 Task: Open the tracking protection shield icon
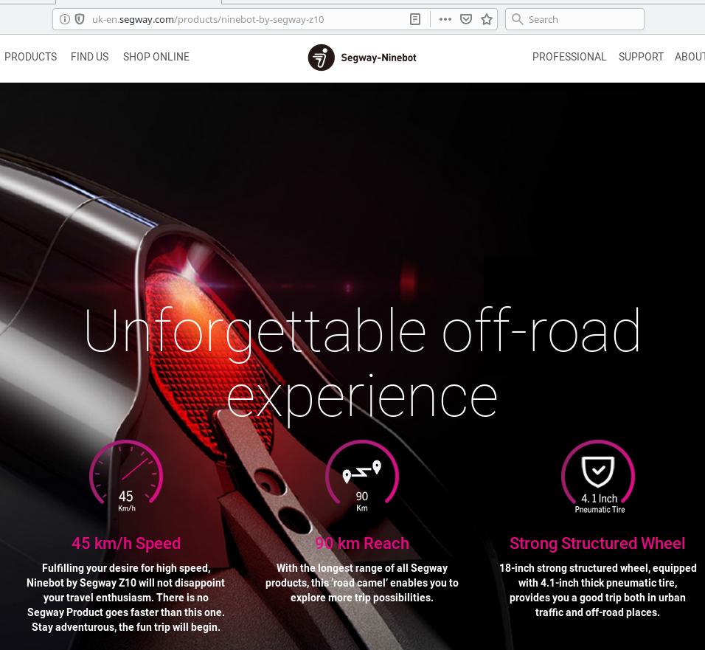tap(80, 19)
